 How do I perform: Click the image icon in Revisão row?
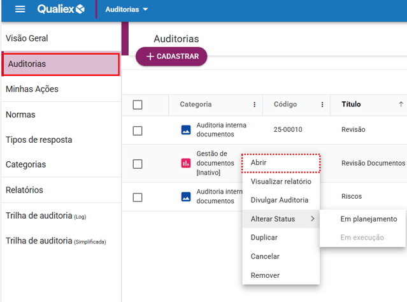point(186,130)
